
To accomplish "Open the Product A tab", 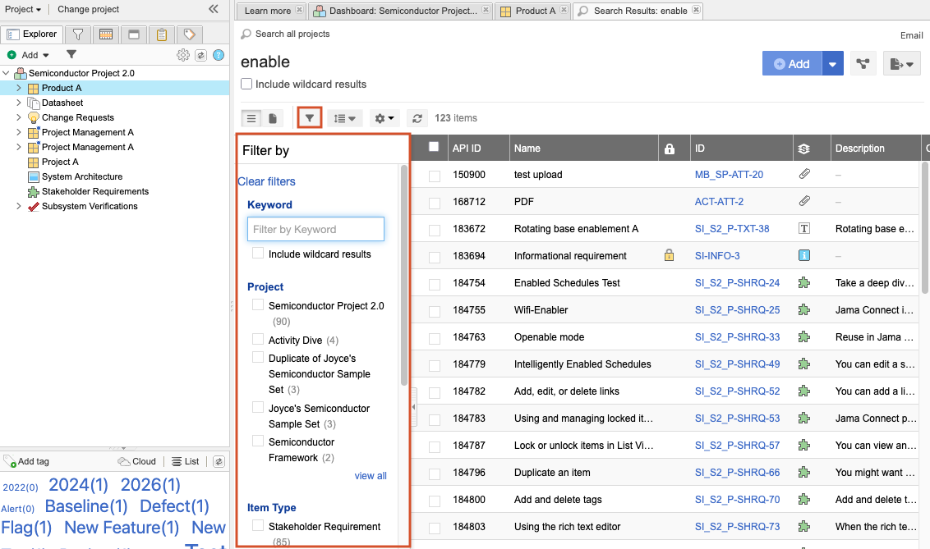I will coord(536,11).
